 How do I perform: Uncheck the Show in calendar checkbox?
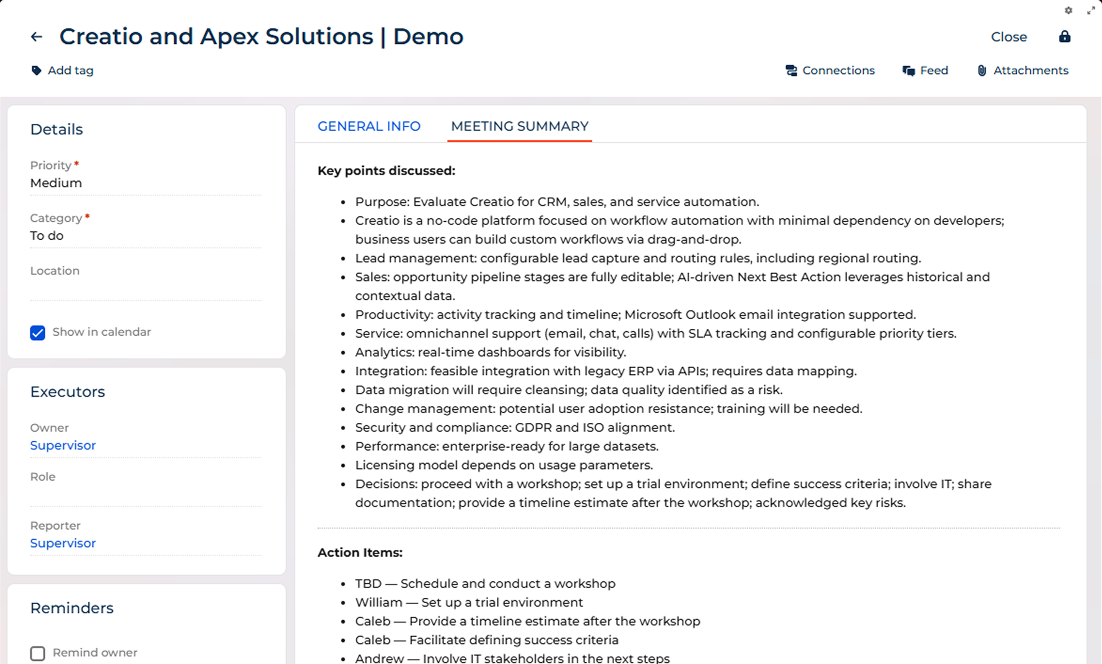click(x=38, y=332)
